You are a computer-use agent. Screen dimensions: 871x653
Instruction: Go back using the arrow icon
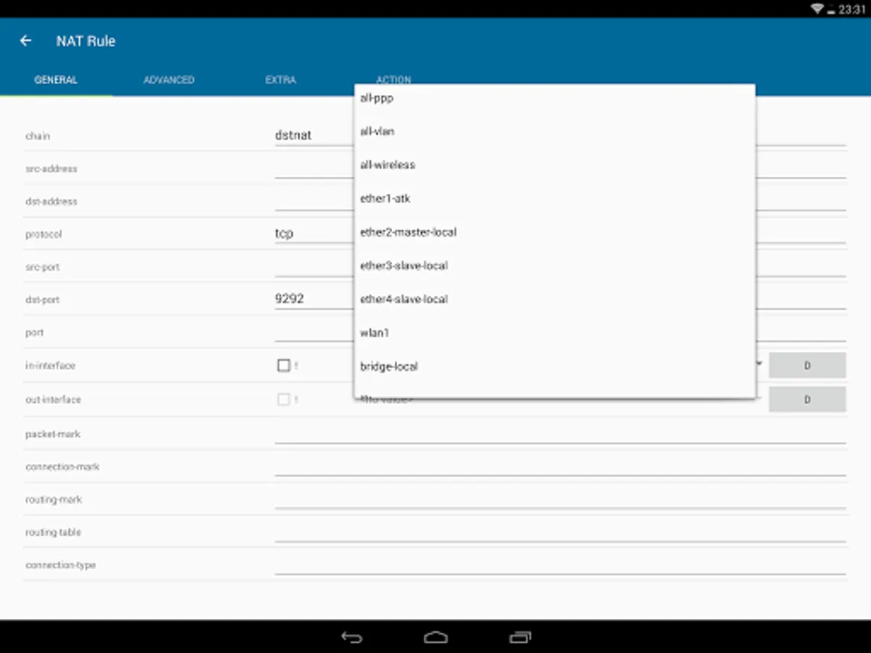(x=26, y=41)
